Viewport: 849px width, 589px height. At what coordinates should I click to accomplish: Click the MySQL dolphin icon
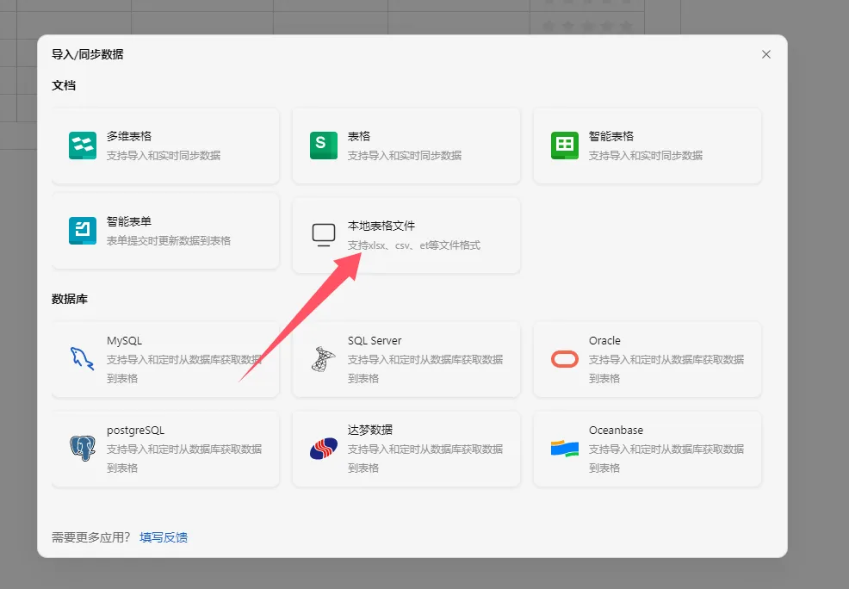click(x=83, y=359)
